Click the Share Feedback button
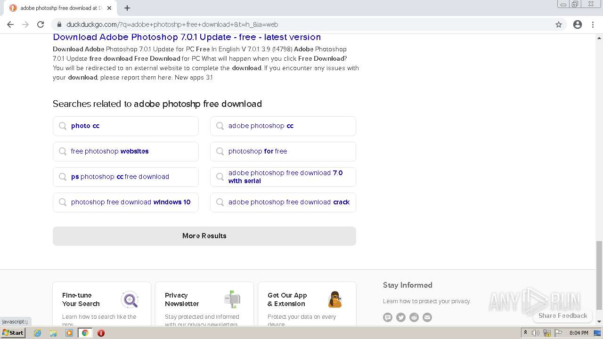603x339 pixels. (x=563, y=315)
